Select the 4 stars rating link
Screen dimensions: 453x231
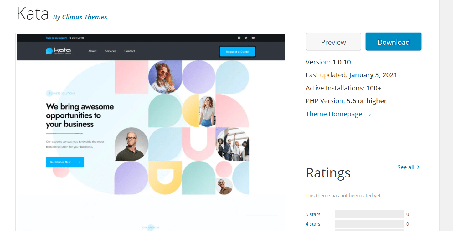[313, 224]
